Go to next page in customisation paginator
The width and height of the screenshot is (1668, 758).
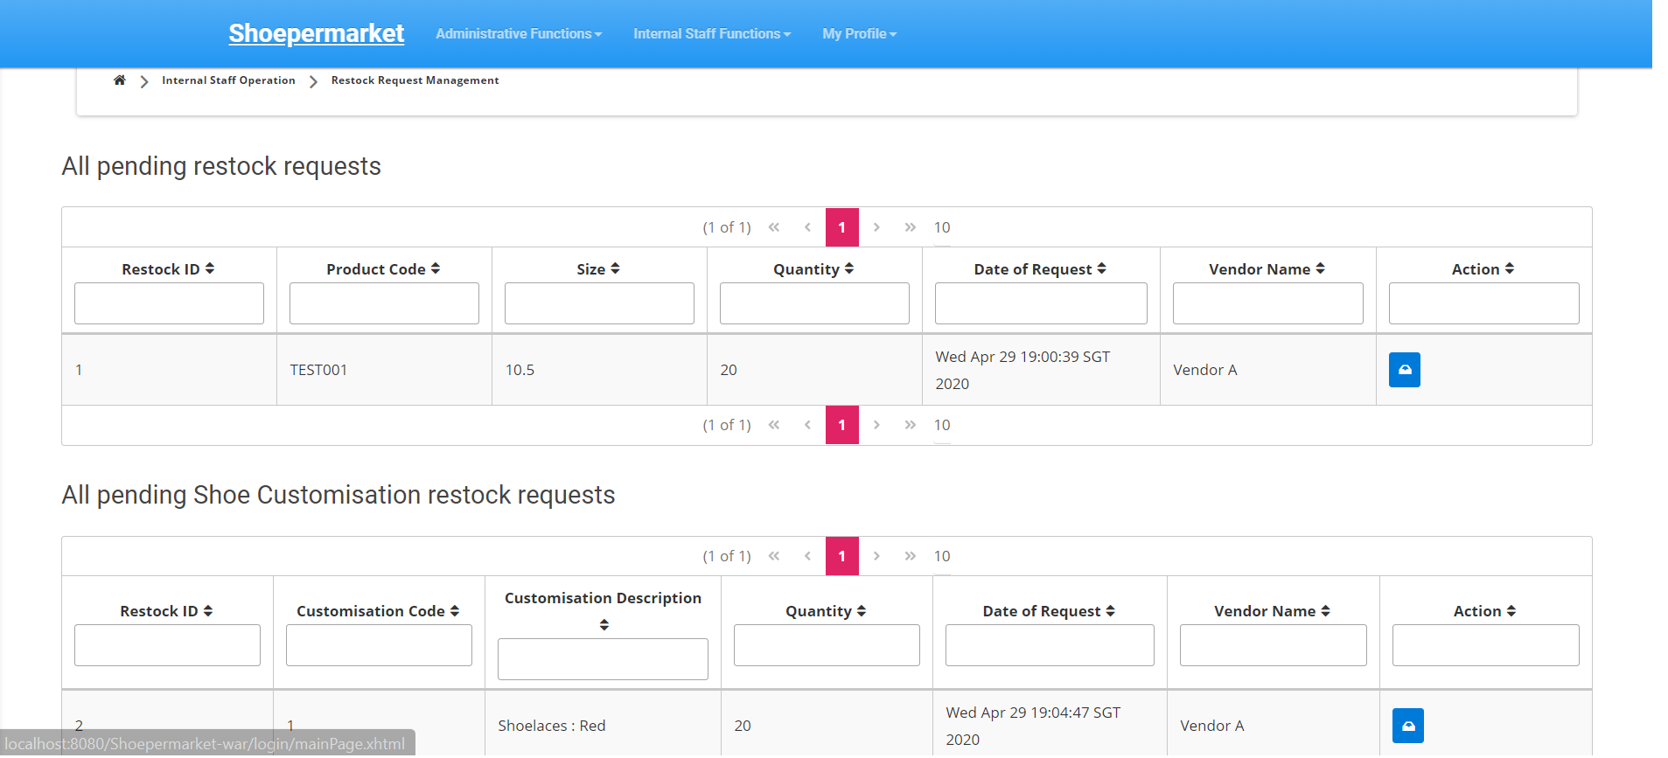pos(876,556)
